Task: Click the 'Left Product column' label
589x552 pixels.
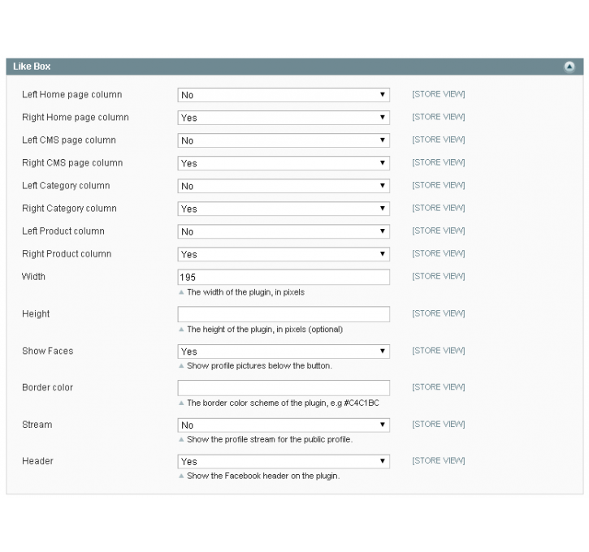Action: click(x=63, y=231)
